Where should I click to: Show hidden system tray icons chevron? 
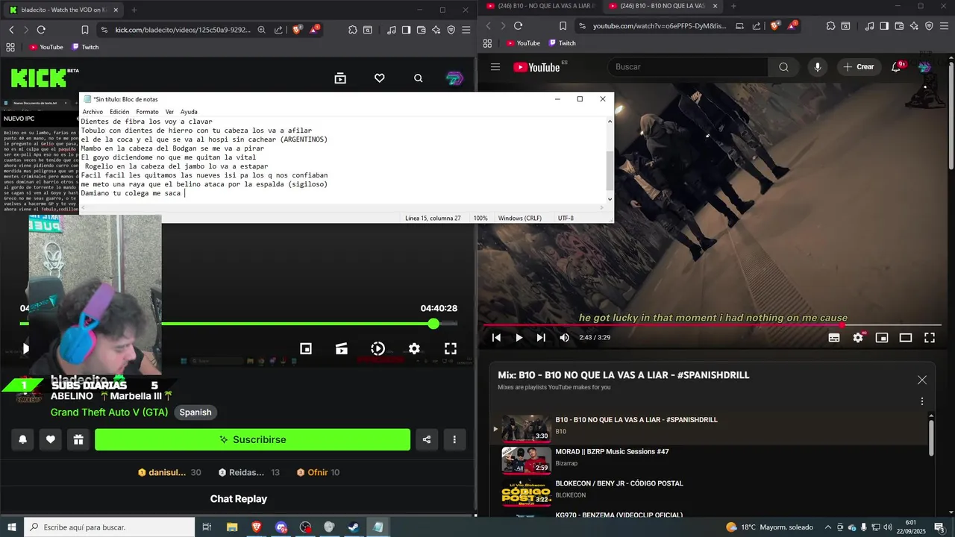point(828,527)
